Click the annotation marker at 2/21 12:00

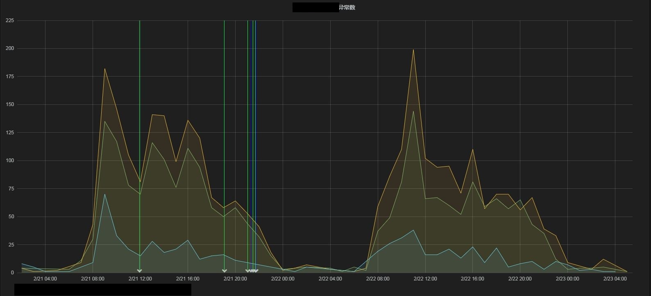[x=139, y=271]
